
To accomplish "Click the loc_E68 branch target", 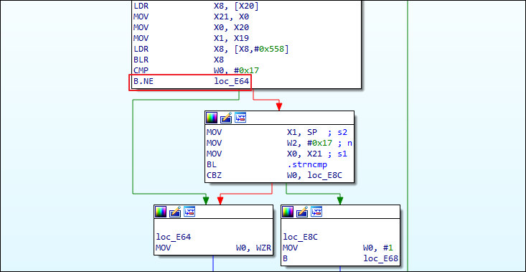I will pos(381,259).
